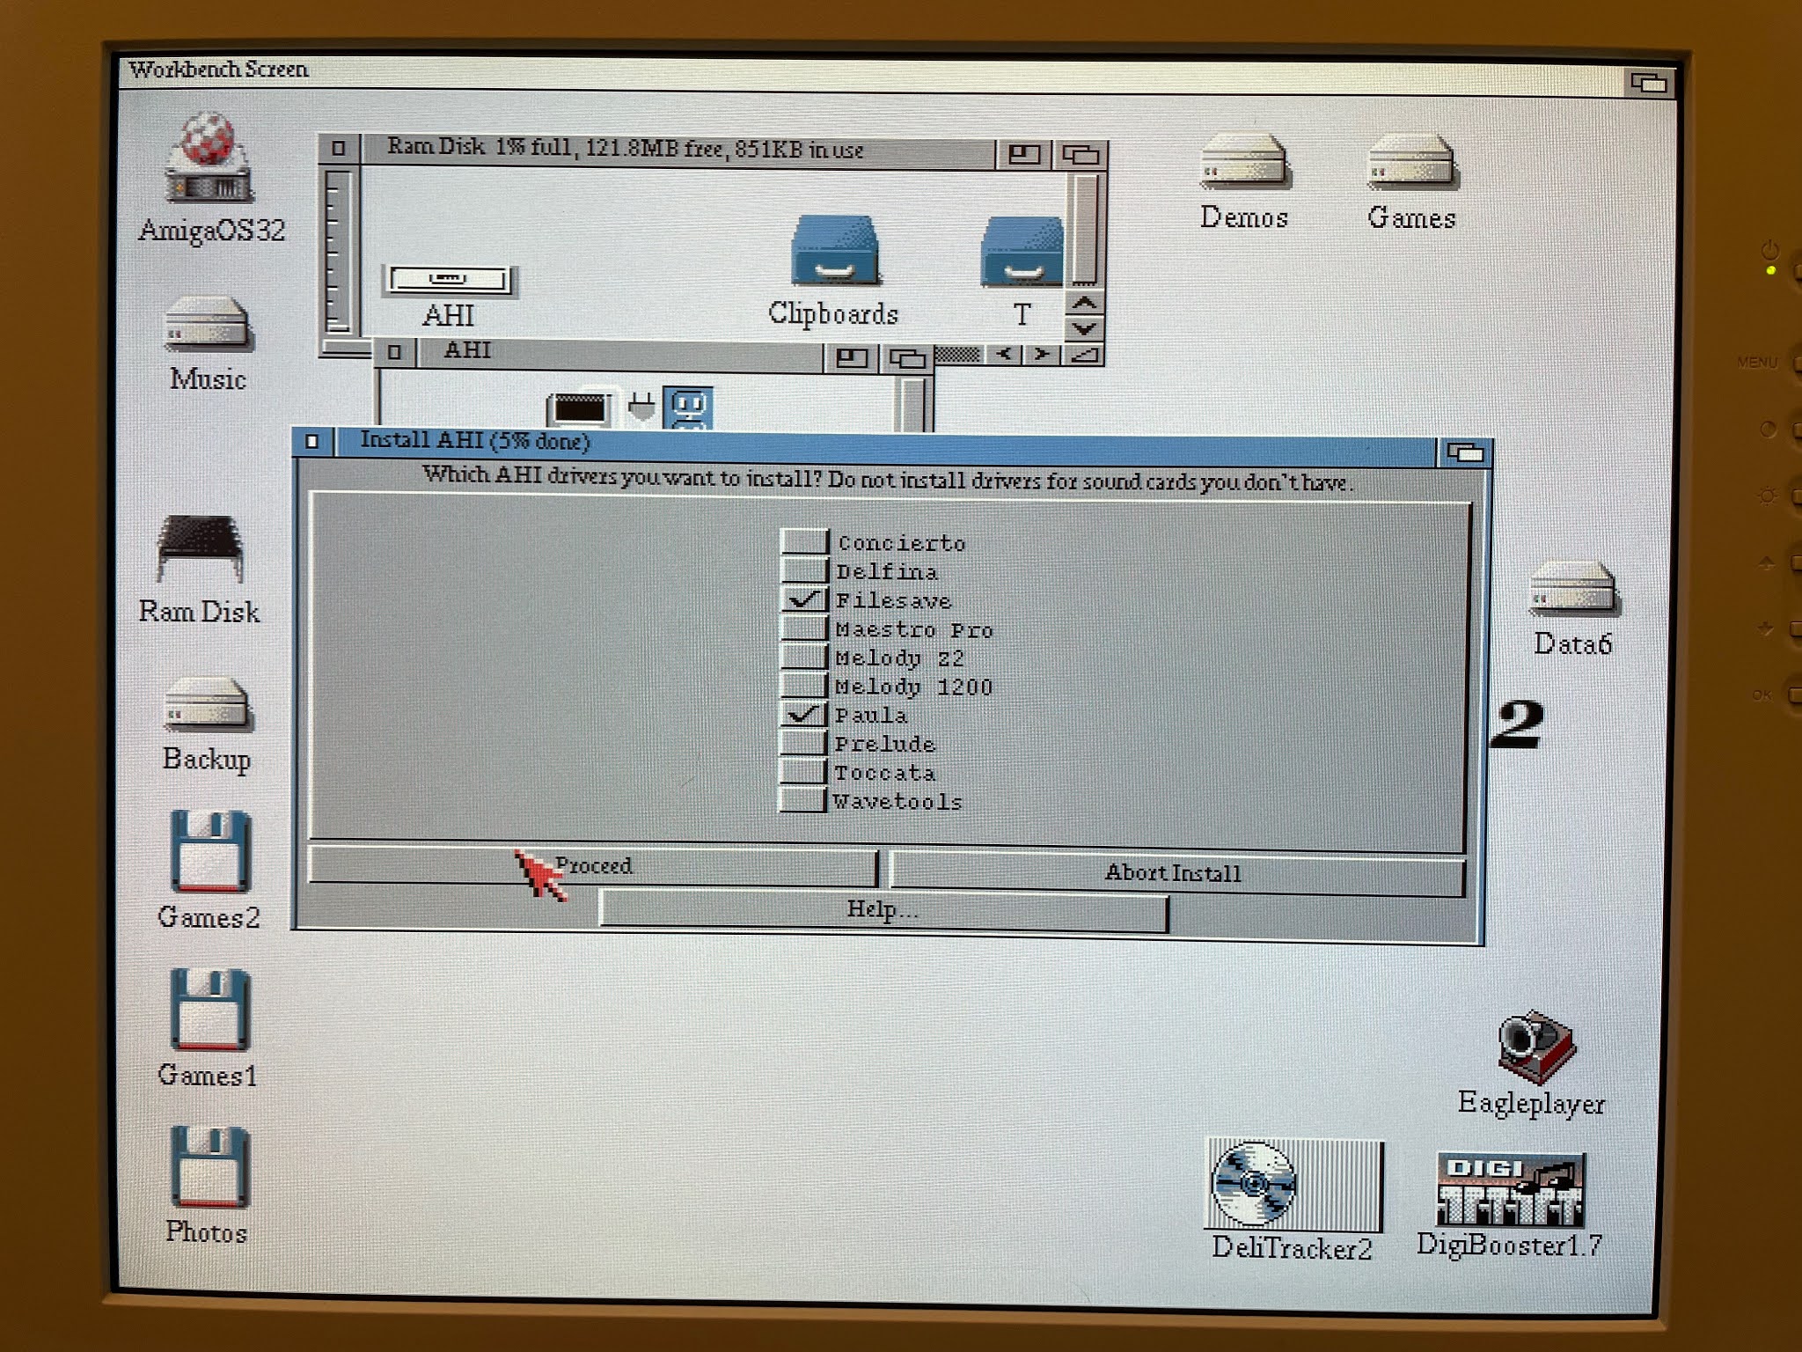Click Ram Disk window sizing gadget
1802x1352 pixels.
pyautogui.click(x=1083, y=356)
